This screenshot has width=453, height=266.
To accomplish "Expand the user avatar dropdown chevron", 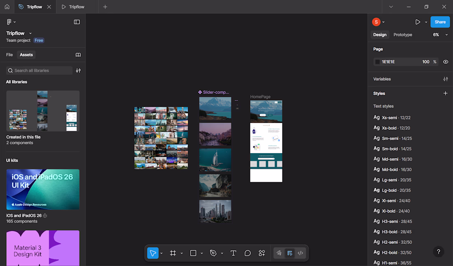I will (x=383, y=22).
